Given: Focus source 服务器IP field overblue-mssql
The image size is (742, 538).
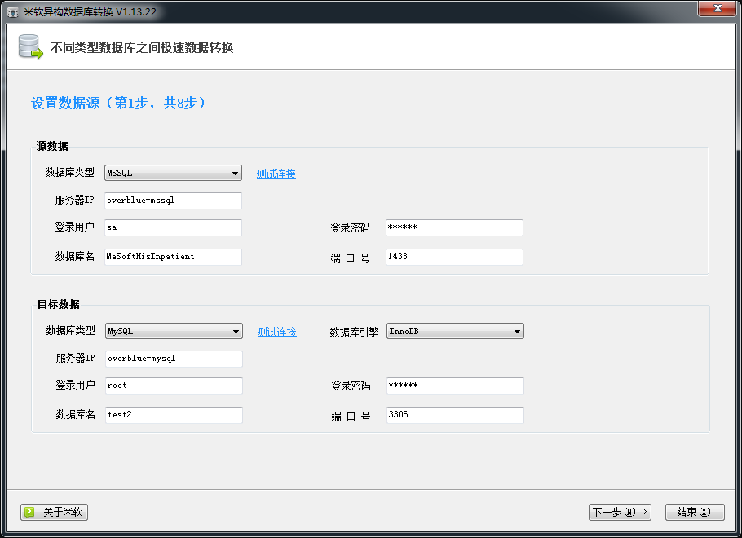Looking at the screenshot, I should coord(173,201).
